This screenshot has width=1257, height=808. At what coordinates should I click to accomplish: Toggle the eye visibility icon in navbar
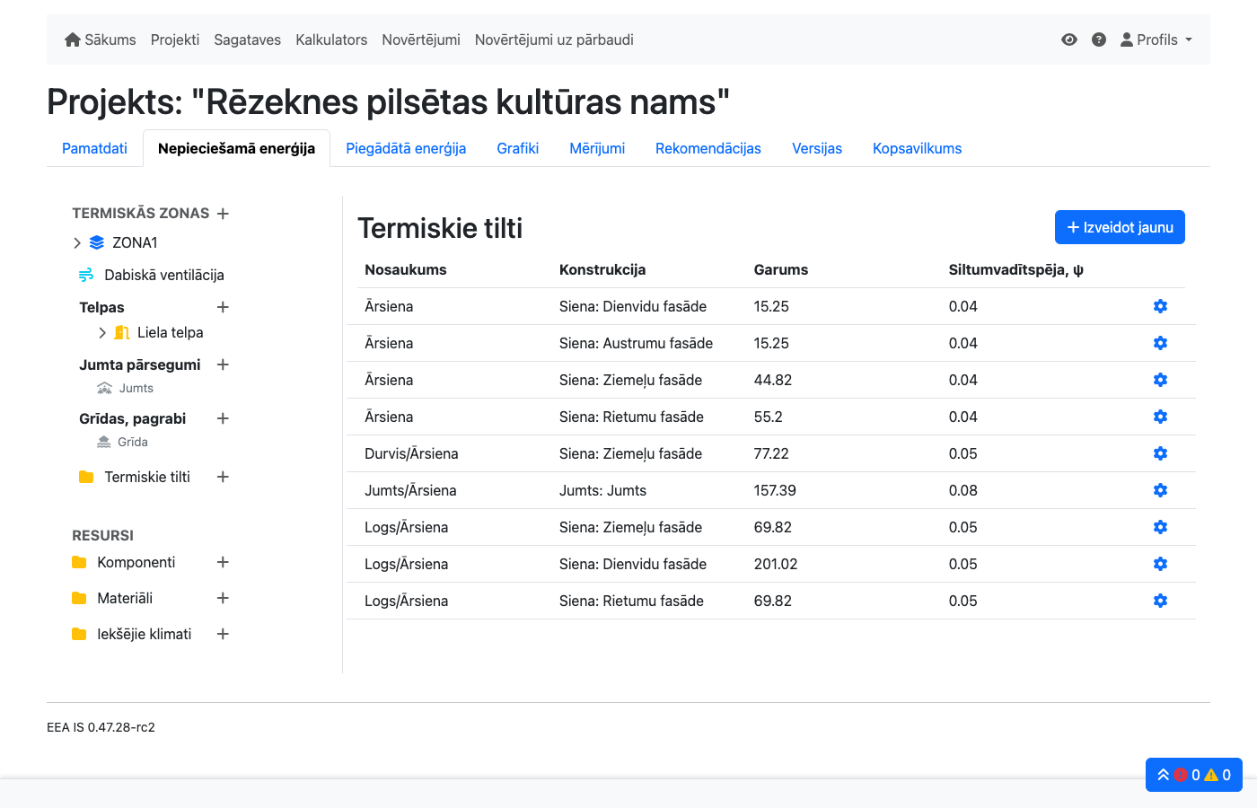(1069, 40)
